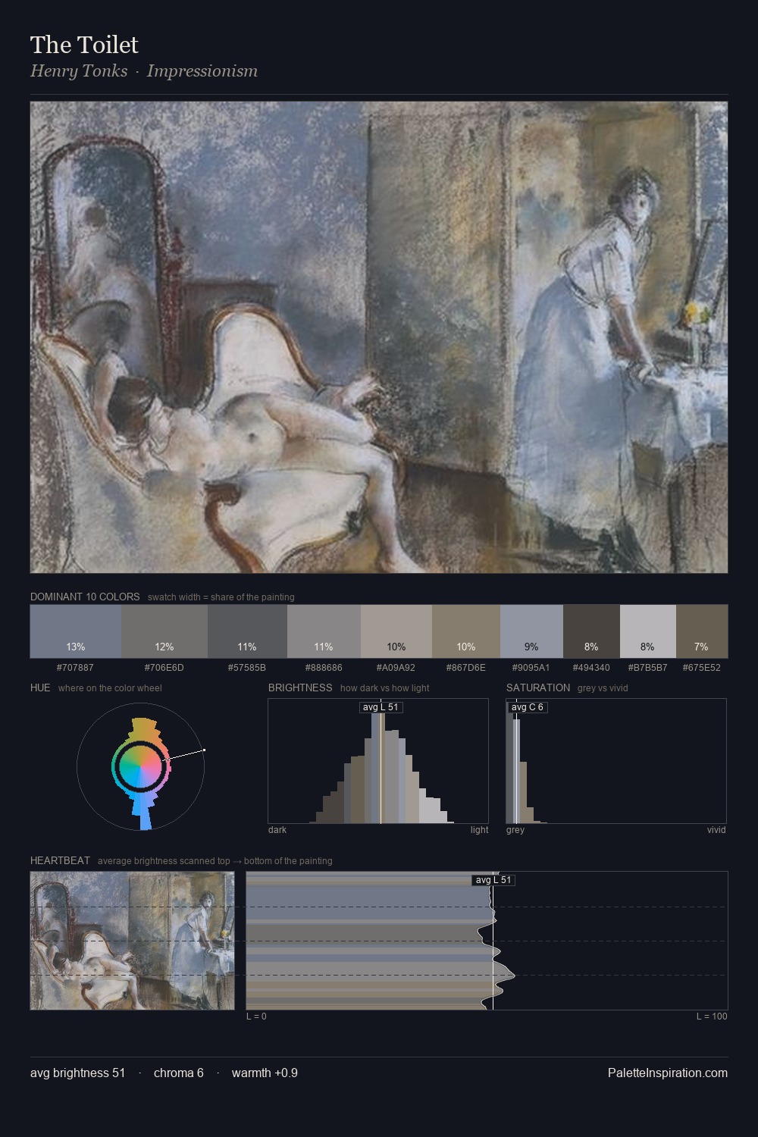The image size is (758, 1137).
Task: Click the #675E52 swatch labeled 7%
Action: pos(702,631)
